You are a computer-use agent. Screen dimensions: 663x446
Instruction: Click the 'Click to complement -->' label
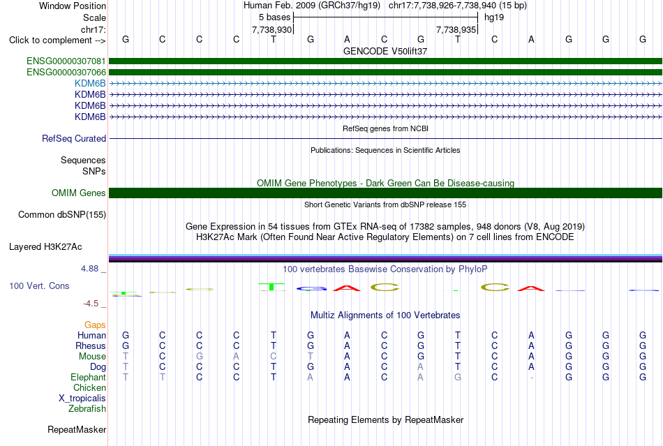(x=57, y=40)
